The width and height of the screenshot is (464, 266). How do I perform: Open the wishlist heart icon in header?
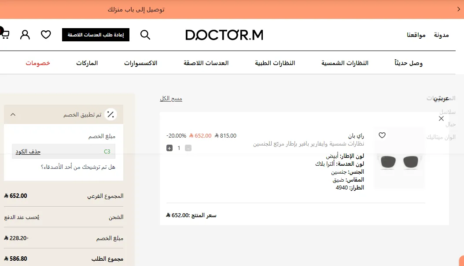coord(46,35)
